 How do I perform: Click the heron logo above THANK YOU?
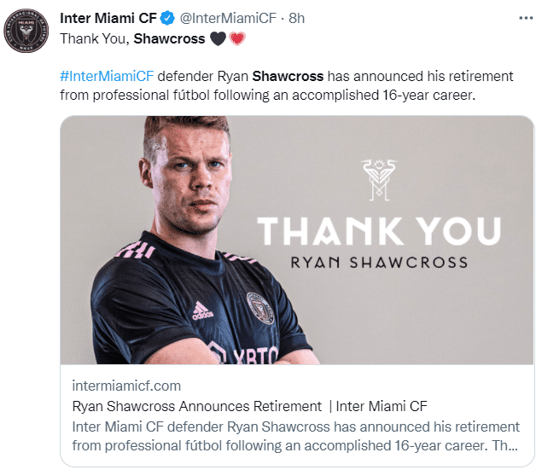point(377,178)
